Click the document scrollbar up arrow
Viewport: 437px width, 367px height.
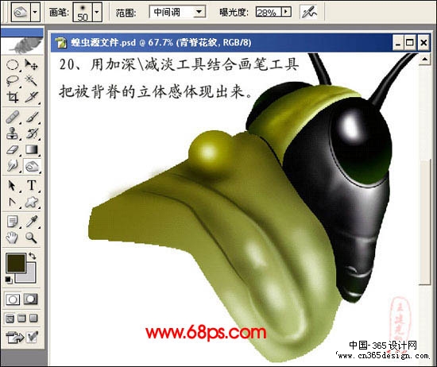coord(425,60)
